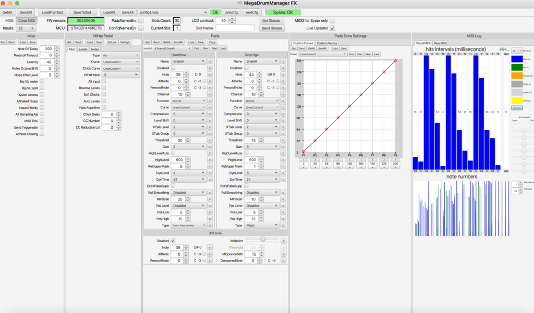Image resolution: width=534 pixels, height=313 pixels.
Task: Click the c button beside 3rd Zone Note
Action: 210,248
